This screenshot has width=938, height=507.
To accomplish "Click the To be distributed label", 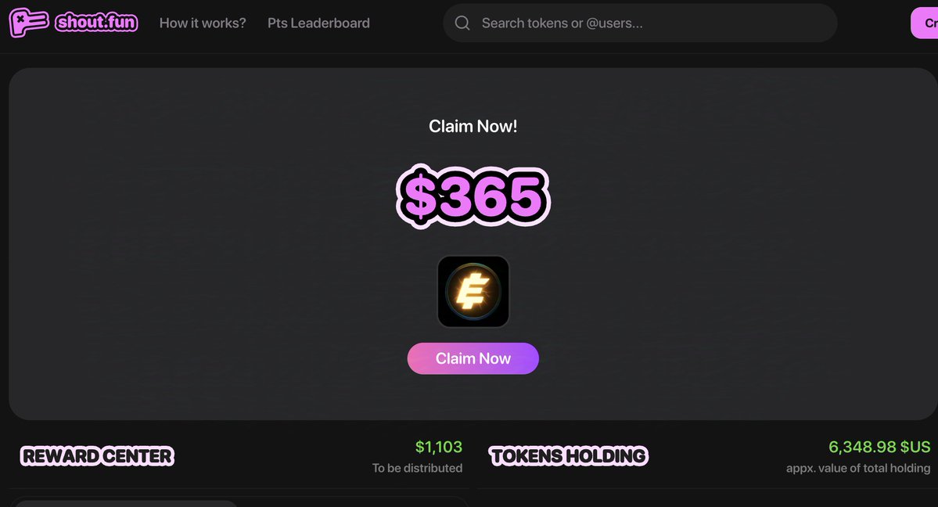I will point(417,468).
